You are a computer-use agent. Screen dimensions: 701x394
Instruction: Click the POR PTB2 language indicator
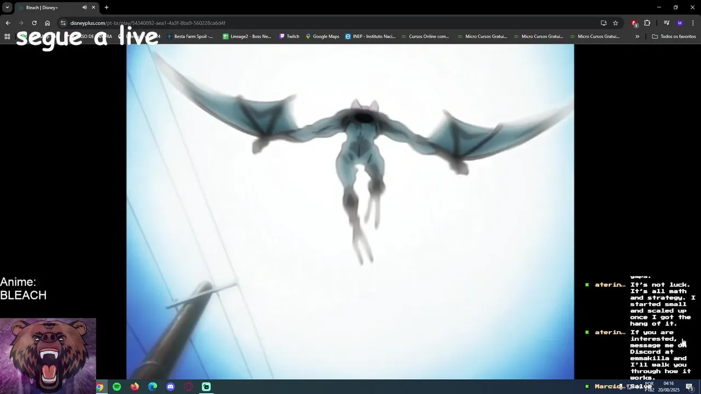point(649,387)
